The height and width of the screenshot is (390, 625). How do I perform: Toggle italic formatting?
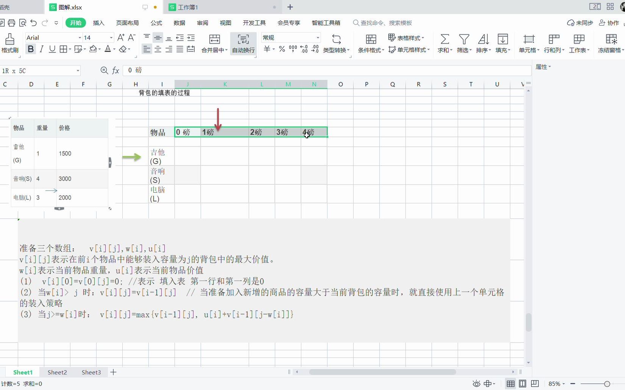coord(42,49)
